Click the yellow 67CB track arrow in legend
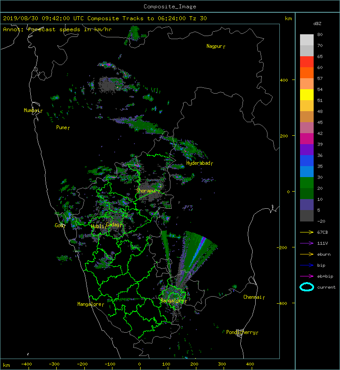The height and width of the screenshot is (370, 340). [307, 232]
